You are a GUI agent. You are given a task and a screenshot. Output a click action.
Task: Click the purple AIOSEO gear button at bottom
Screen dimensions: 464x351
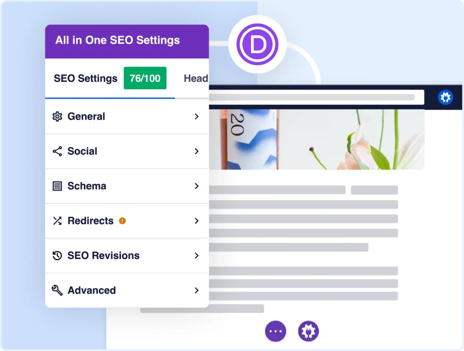pos(308,331)
